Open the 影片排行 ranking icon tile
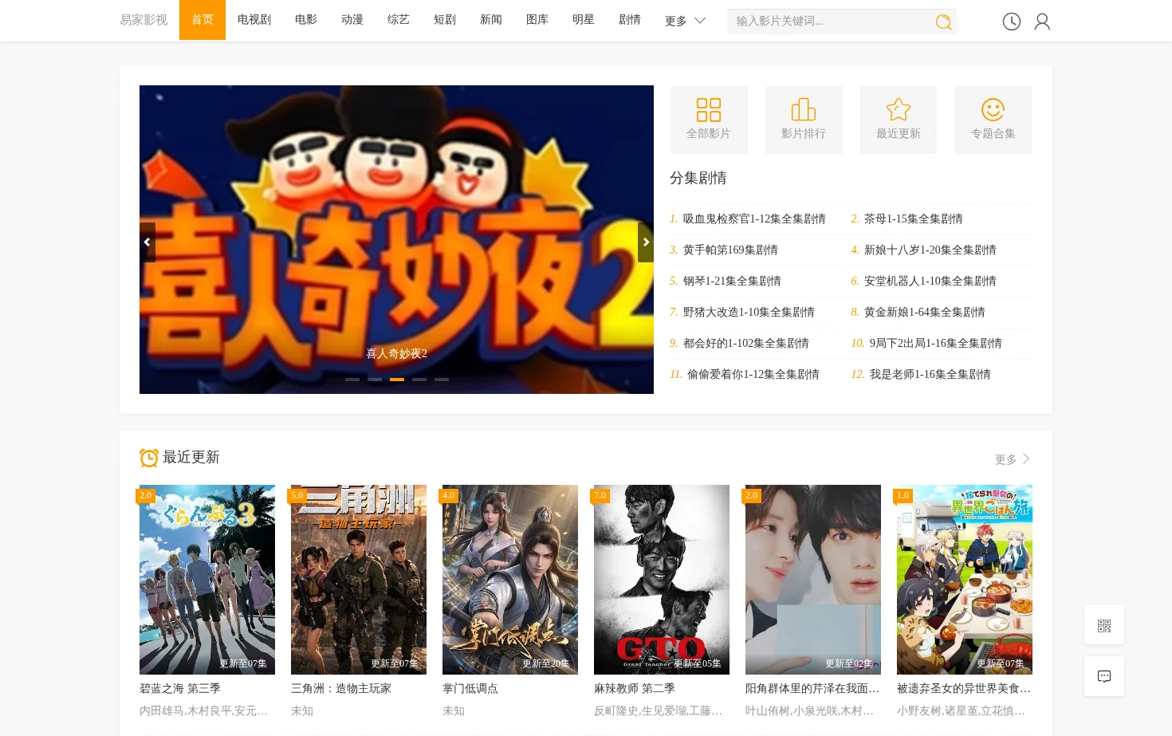The image size is (1172, 736). click(804, 120)
